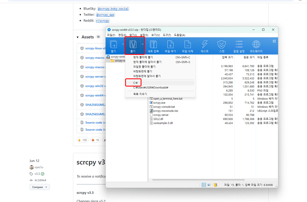
Task: Choose 바탕화면에 풀기 menu entry
Action: click(160, 72)
